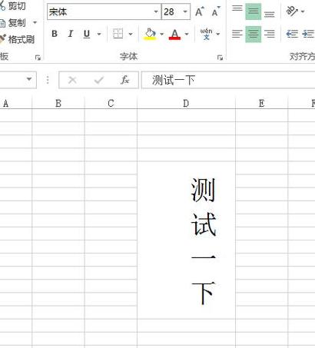315x348 pixels.
Task: Open the text orientation dropdown arrow
Action: [x=303, y=12]
